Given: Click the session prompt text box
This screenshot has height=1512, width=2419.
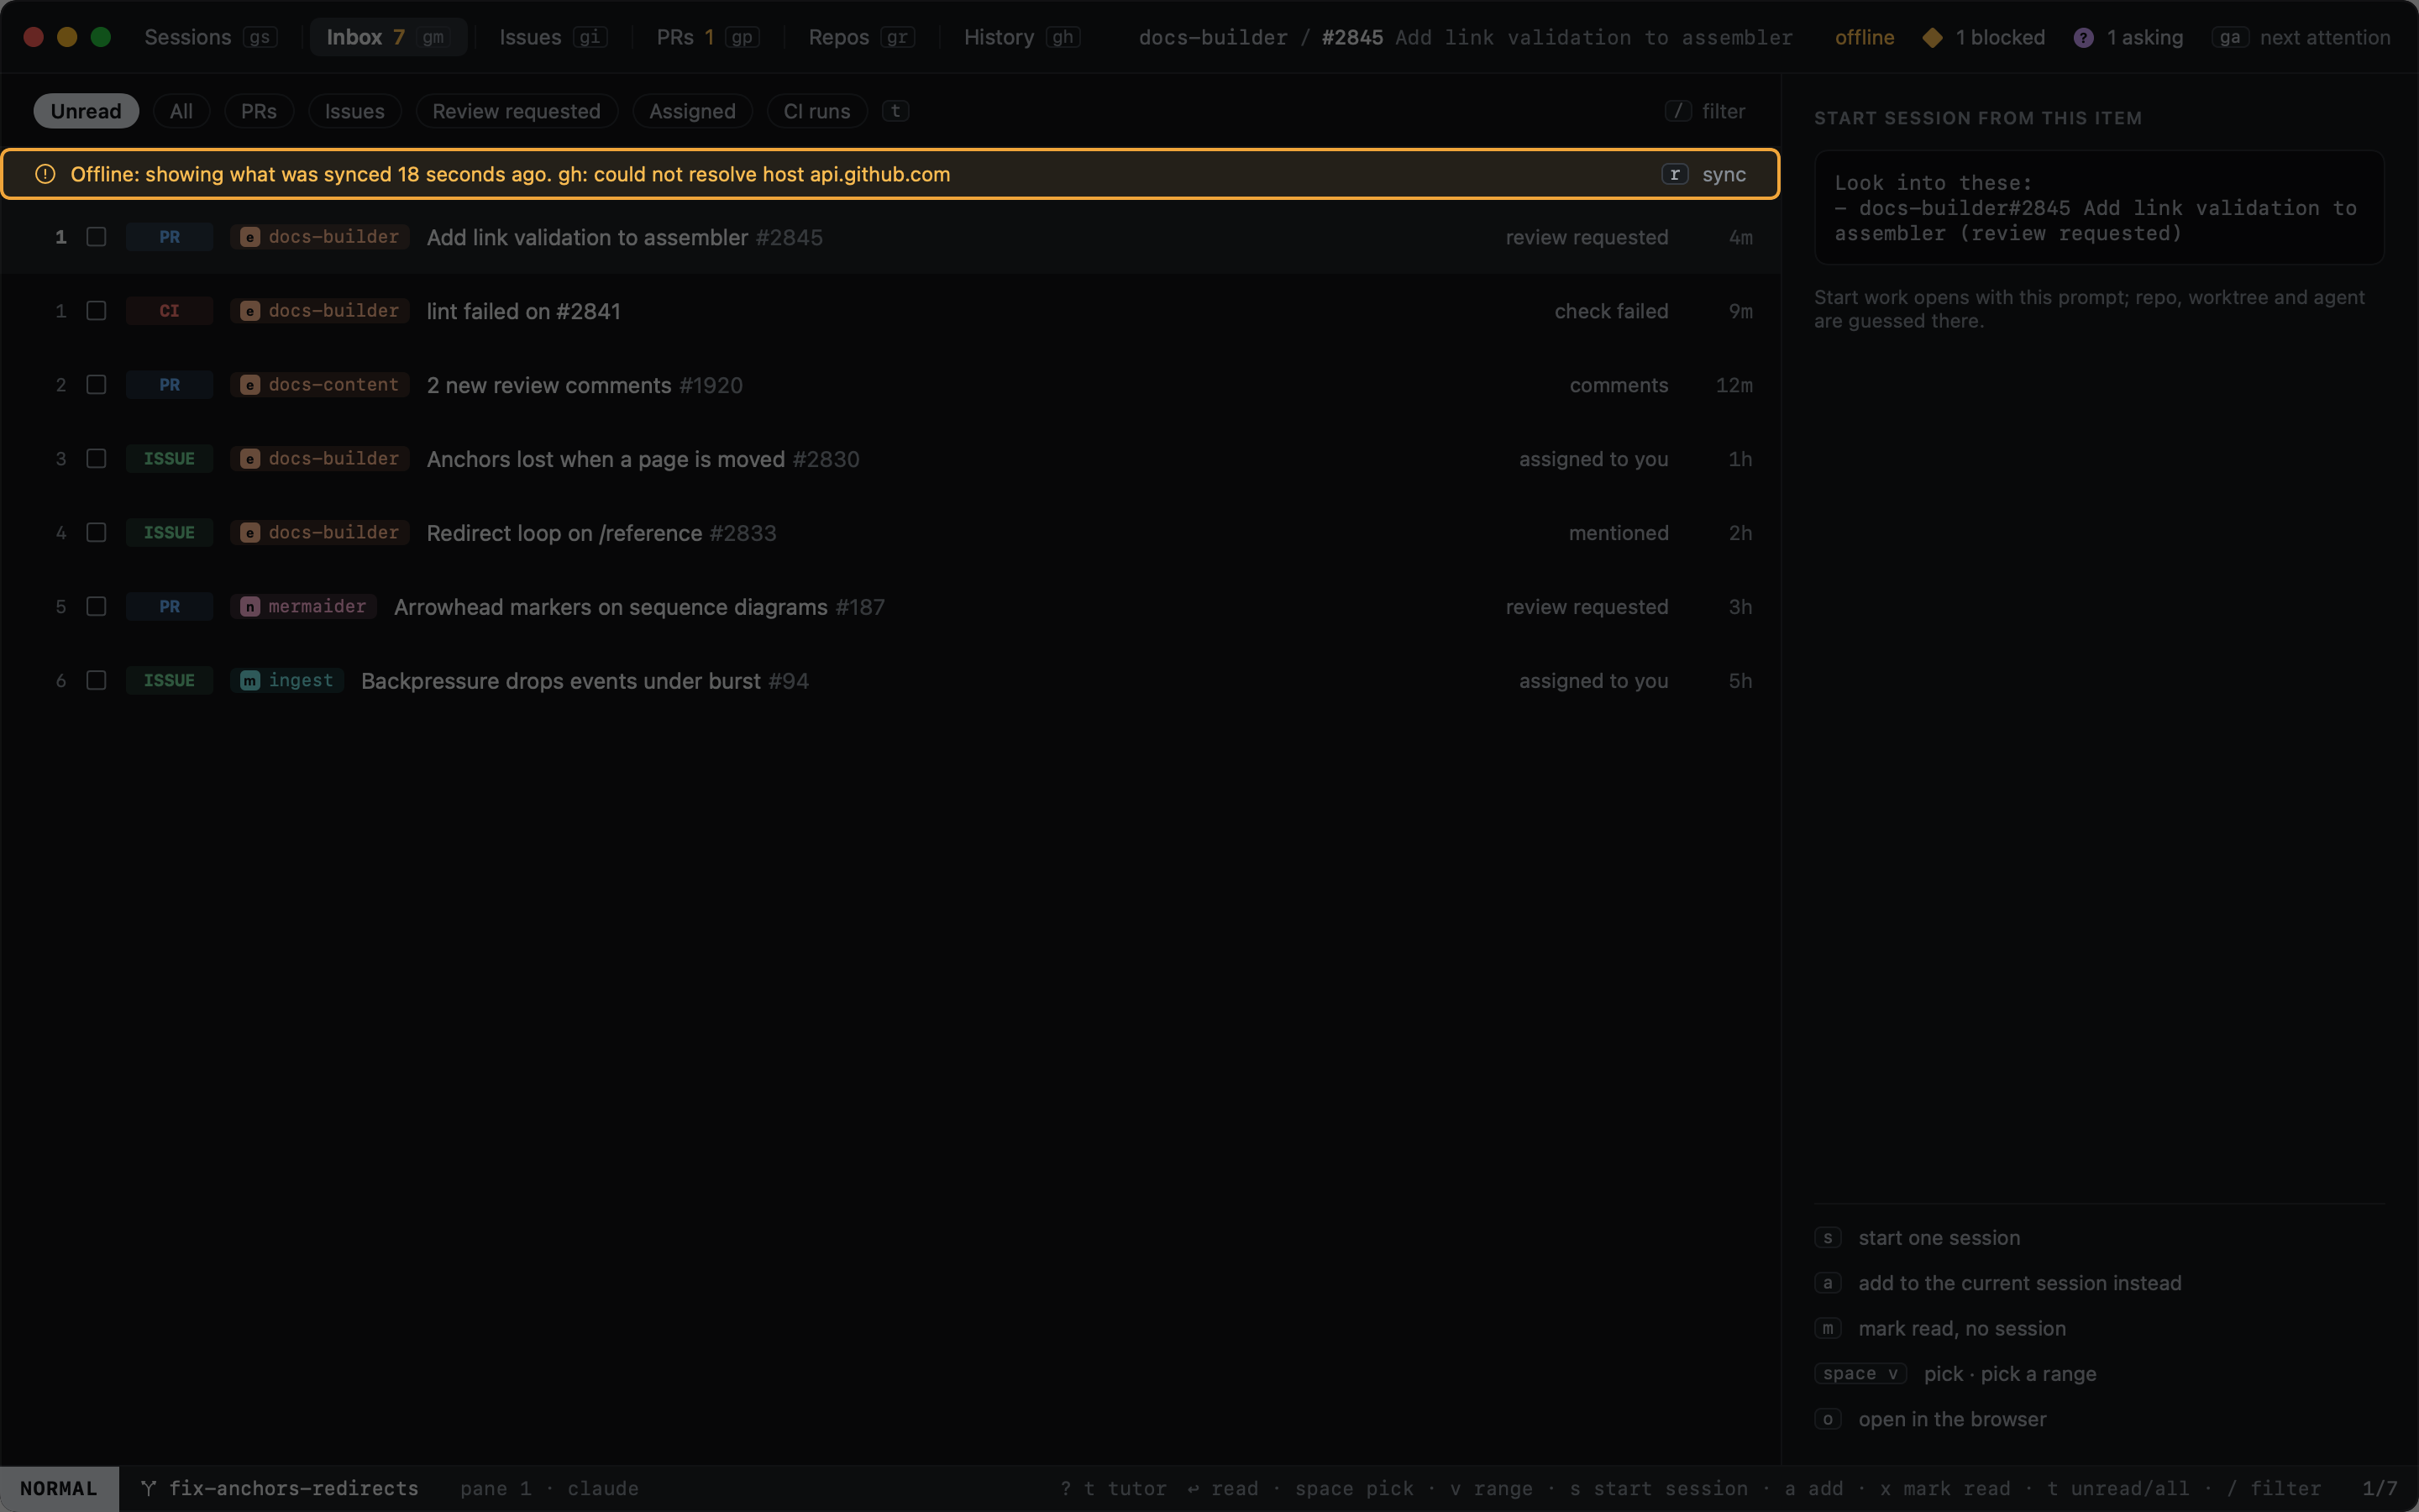Looking at the screenshot, I should tap(2099, 208).
